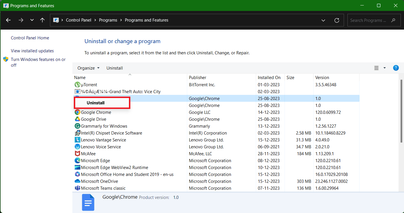Go back with the back arrow
The image size is (404, 213).
(x=8, y=20)
